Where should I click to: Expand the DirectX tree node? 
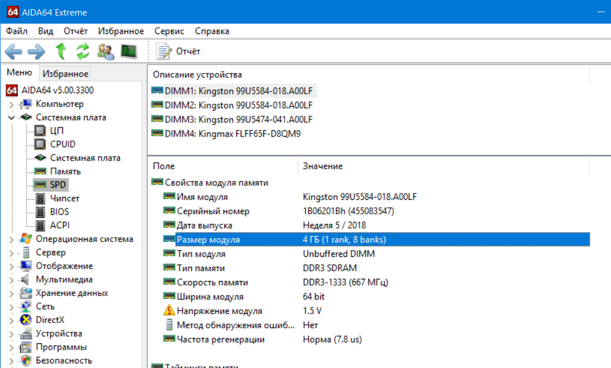12,320
